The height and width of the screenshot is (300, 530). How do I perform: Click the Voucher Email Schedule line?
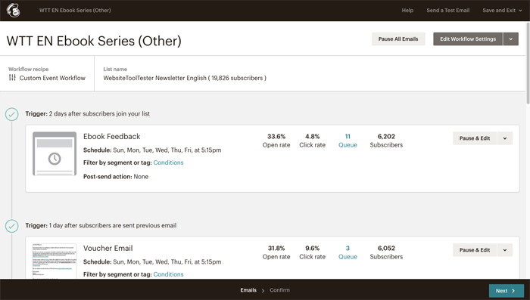[x=152, y=262]
